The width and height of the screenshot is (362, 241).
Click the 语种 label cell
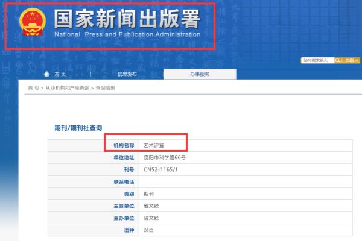94,230
